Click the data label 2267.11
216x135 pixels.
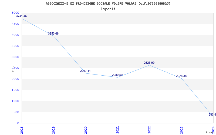(x=85, y=71)
